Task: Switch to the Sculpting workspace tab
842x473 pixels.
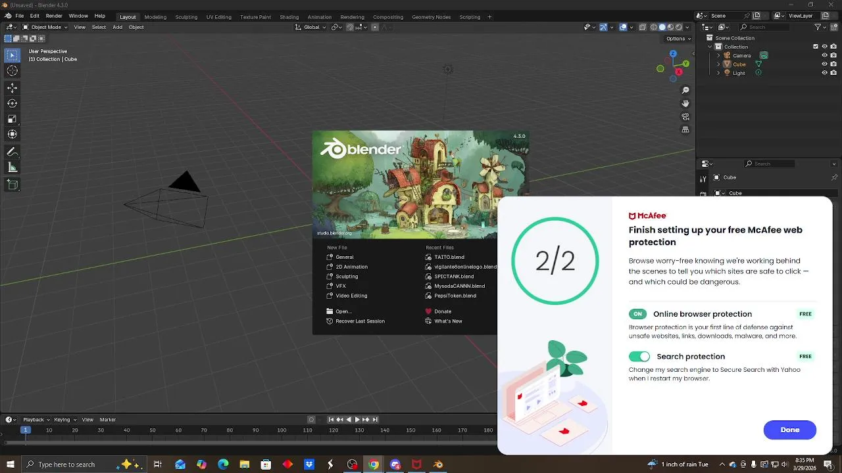Action: [x=187, y=17]
